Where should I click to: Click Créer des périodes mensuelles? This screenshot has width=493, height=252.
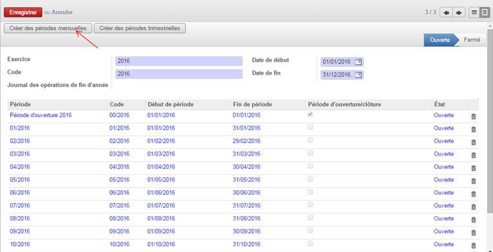[48, 28]
